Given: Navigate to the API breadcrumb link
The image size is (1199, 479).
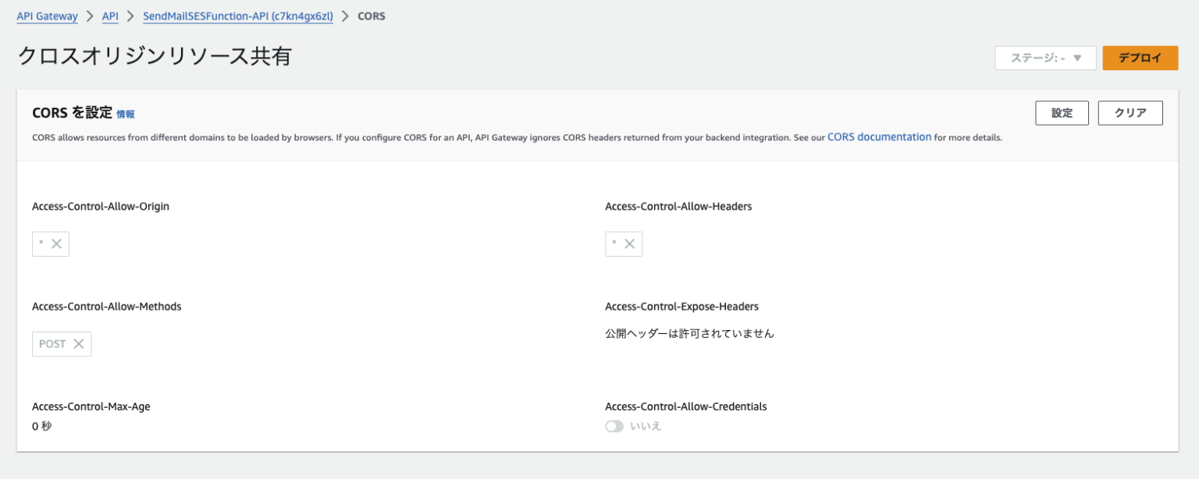Looking at the screenshot, I should point(110,16).
